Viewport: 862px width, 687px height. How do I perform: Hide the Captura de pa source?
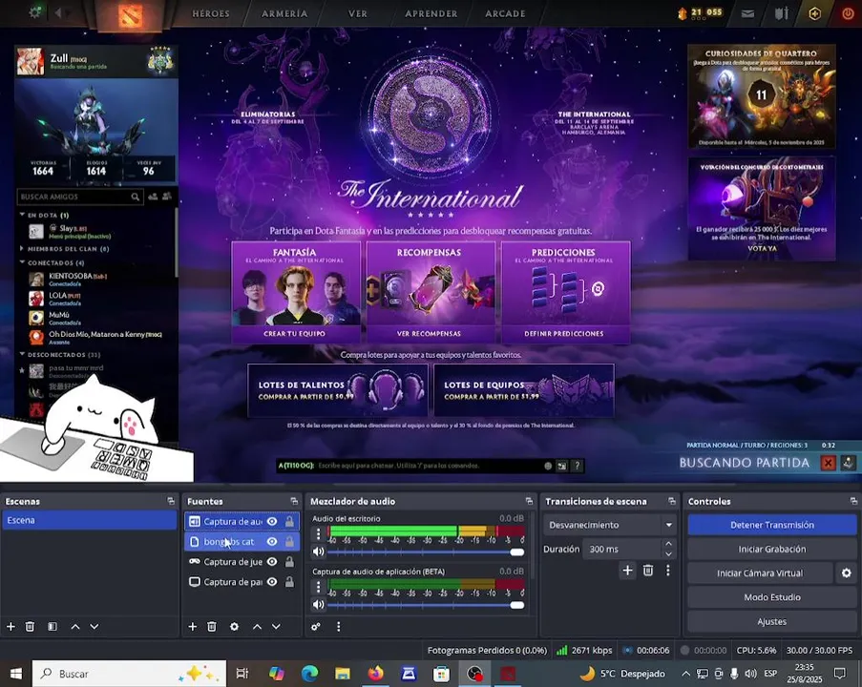coord(272,582)
